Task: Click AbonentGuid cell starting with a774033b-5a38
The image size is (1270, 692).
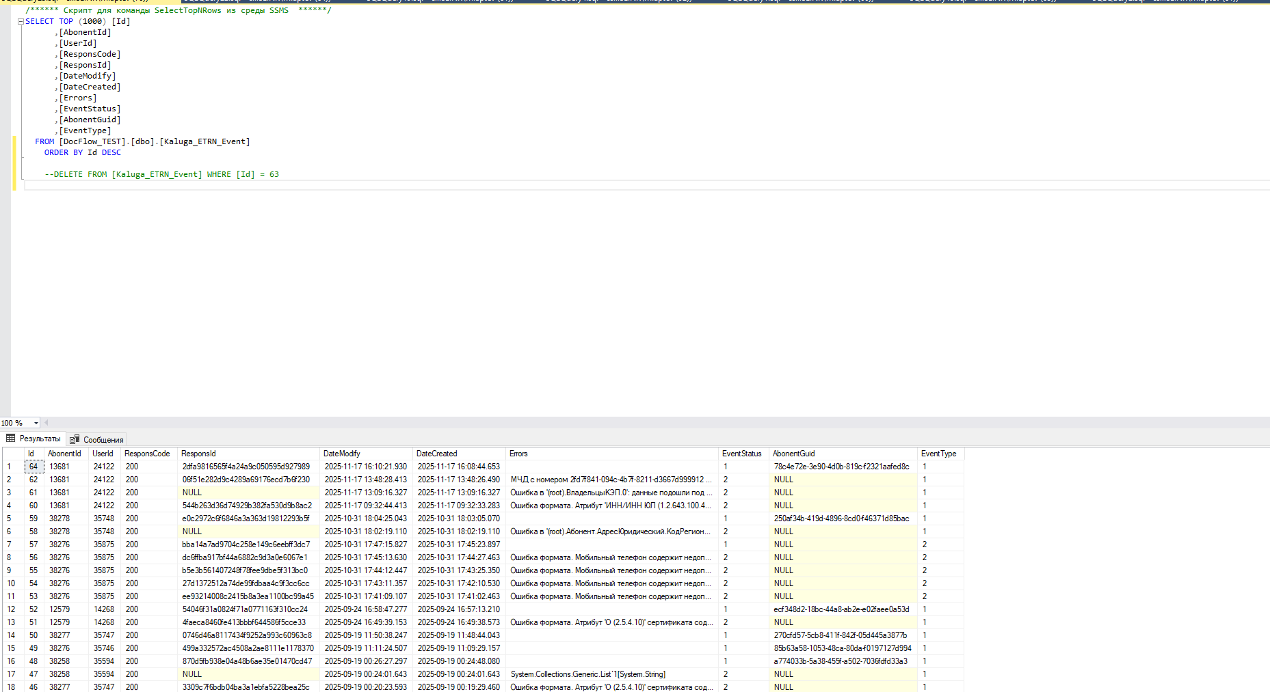Action: coord(843,661)
